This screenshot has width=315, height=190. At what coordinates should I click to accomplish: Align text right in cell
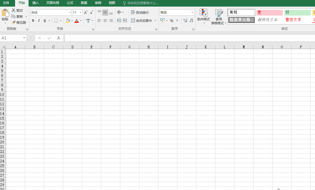[x=111, y=21]
